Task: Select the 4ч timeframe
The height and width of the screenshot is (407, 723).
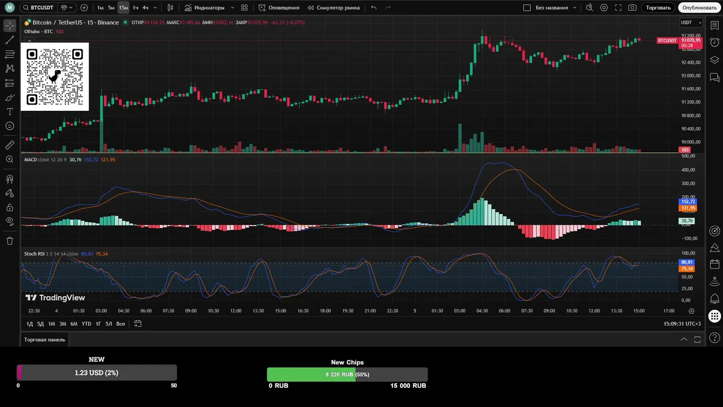Action: (x=145, y=8)
